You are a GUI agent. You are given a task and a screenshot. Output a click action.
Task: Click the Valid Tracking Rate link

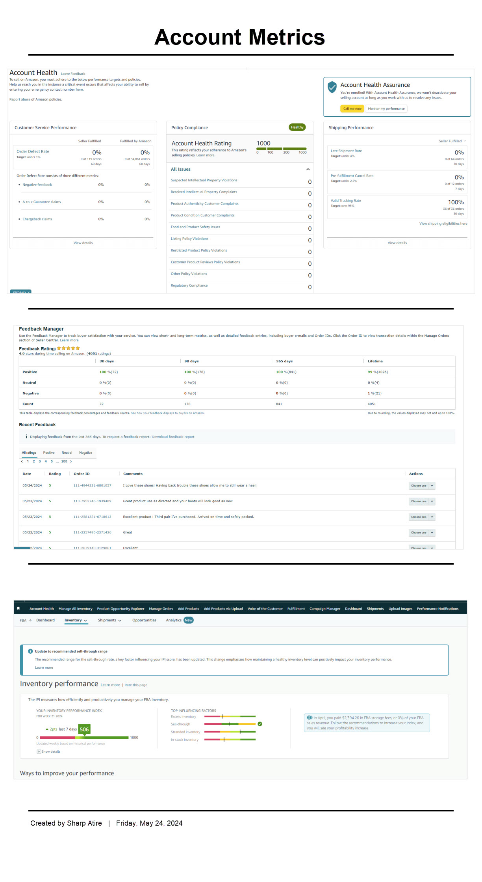[x=346, y=201]
